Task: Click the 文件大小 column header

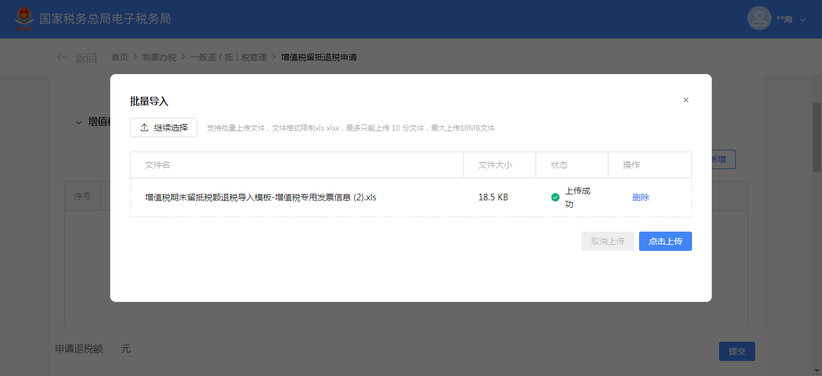Action: pyautogui.click(x=495, y=165)
